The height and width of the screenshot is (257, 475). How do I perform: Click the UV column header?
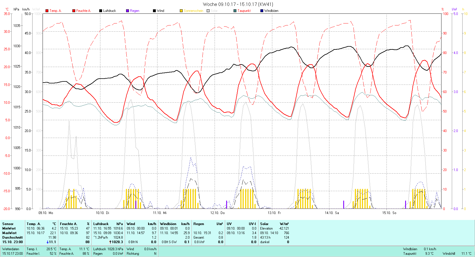click(229, 224)
